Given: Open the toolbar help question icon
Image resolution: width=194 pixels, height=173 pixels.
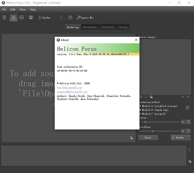Looking at the screenshot, I should 70,17.
